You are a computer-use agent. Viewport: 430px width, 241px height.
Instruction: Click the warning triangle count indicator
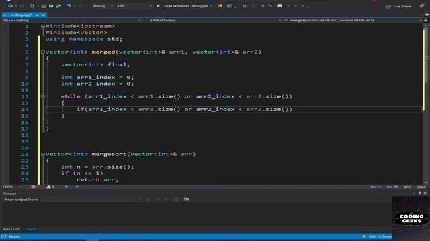(x=50, y=187)
